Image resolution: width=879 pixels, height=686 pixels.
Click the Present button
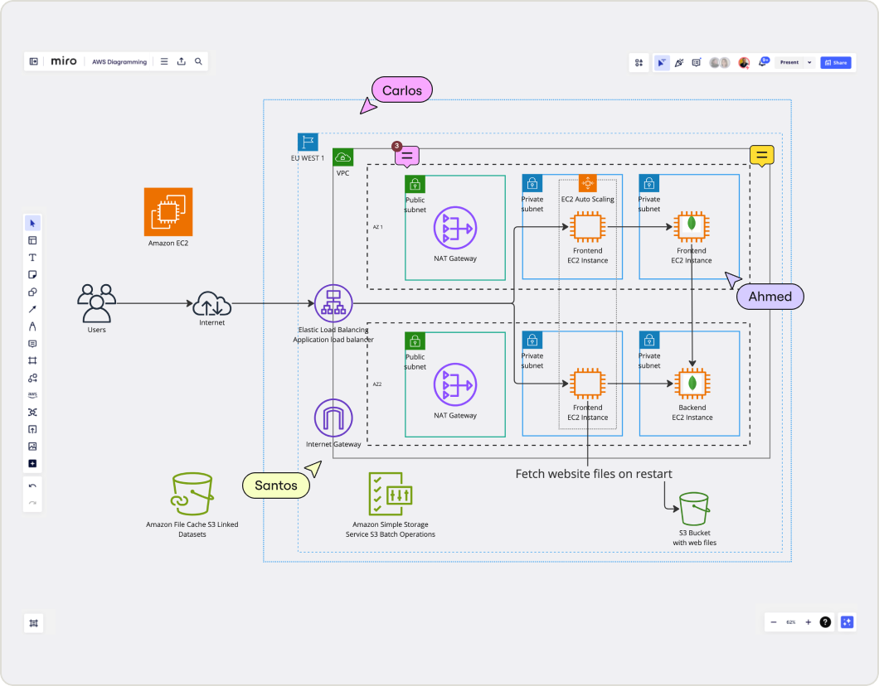[789, 63]
